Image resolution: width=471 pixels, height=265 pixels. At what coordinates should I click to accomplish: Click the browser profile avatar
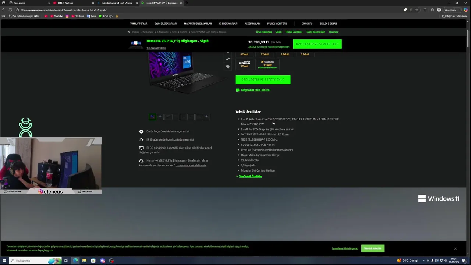[439, 10]
